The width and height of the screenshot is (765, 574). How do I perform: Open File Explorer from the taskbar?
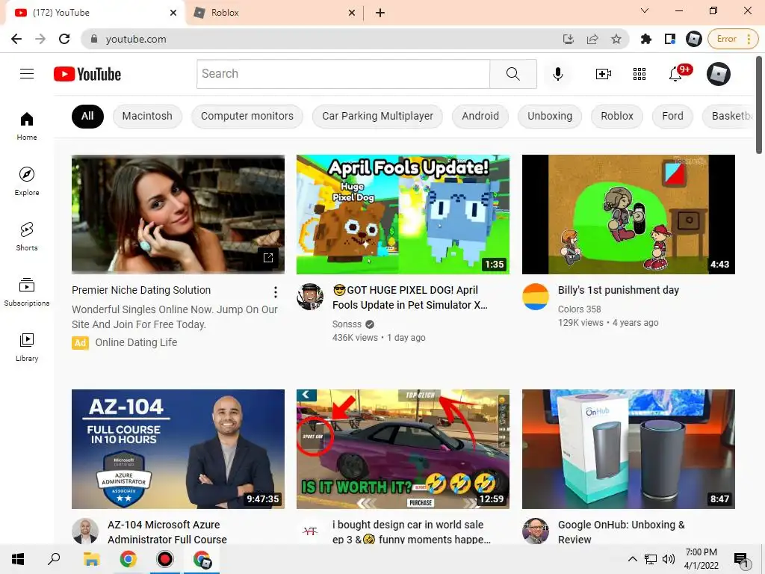pyautogui.click(x=91, y=559)
